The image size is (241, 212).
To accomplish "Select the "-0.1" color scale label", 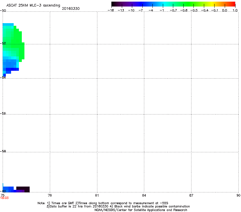I will coord(215,10).
